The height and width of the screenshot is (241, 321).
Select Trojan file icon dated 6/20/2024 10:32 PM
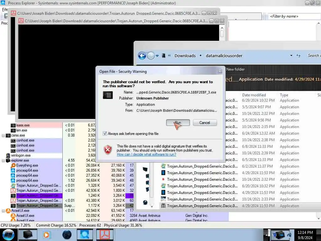[163, 186]
